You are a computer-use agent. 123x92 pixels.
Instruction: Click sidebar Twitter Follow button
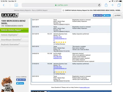point(20,83)
